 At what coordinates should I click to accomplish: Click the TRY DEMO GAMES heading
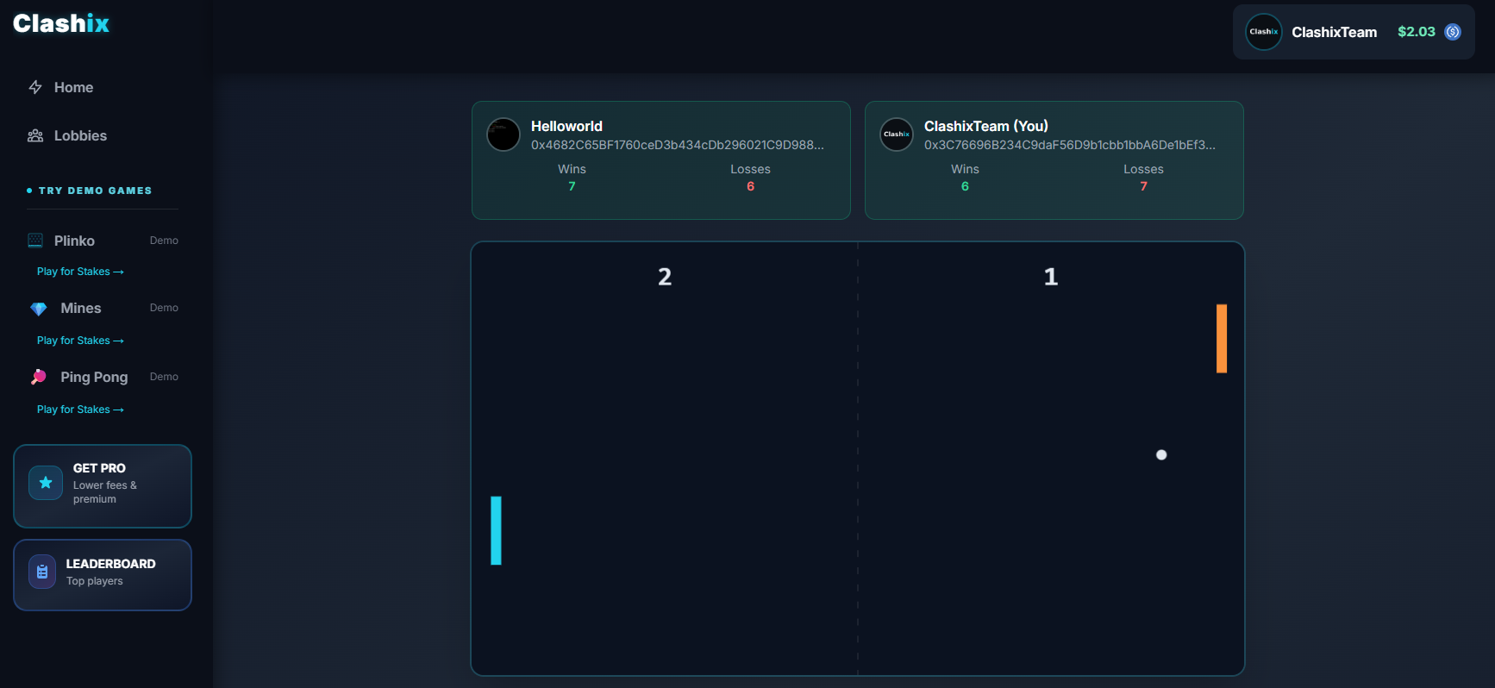pyautogui.click(x=95, y=191)
